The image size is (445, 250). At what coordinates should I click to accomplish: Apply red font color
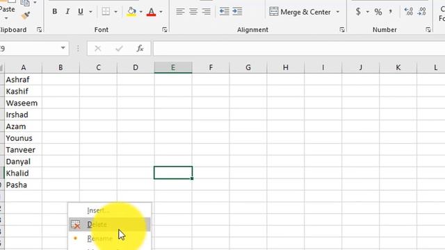152,12
